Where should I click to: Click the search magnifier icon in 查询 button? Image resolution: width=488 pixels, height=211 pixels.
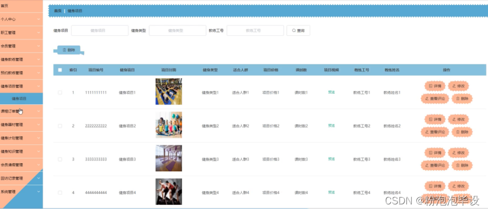(x=293, y=31)
